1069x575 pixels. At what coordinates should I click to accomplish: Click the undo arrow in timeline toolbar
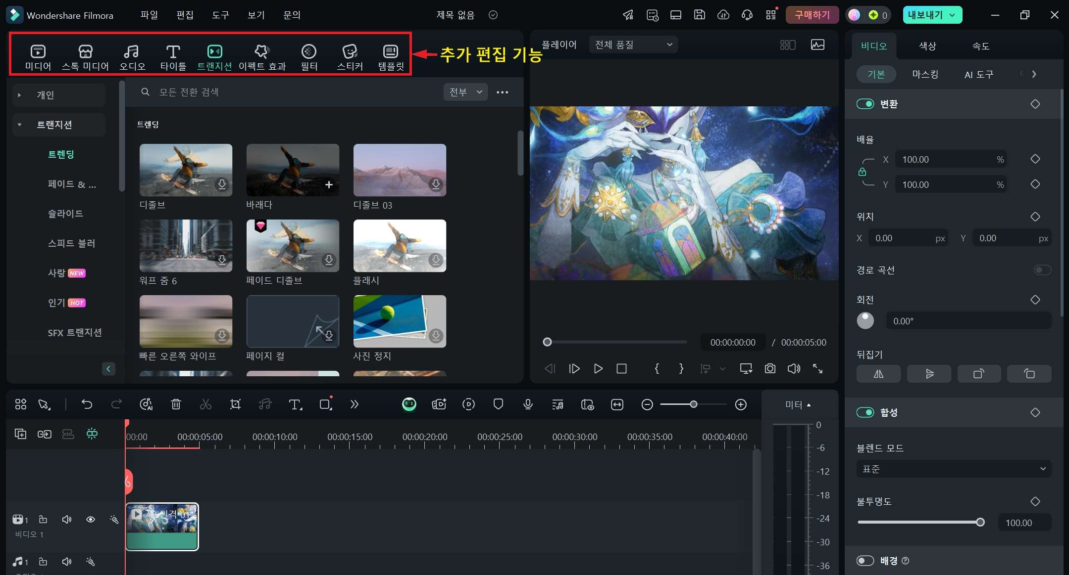point(87,404)
